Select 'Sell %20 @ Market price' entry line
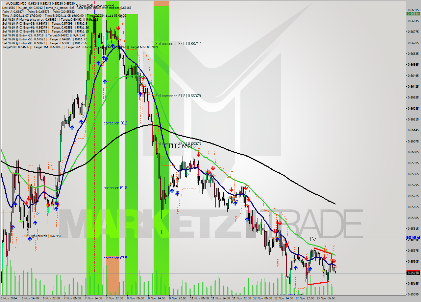The image size is (421, 302). click(x=50, y=19)
